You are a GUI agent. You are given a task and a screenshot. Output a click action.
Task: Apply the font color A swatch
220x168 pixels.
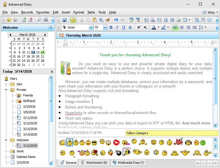point(154,27)
